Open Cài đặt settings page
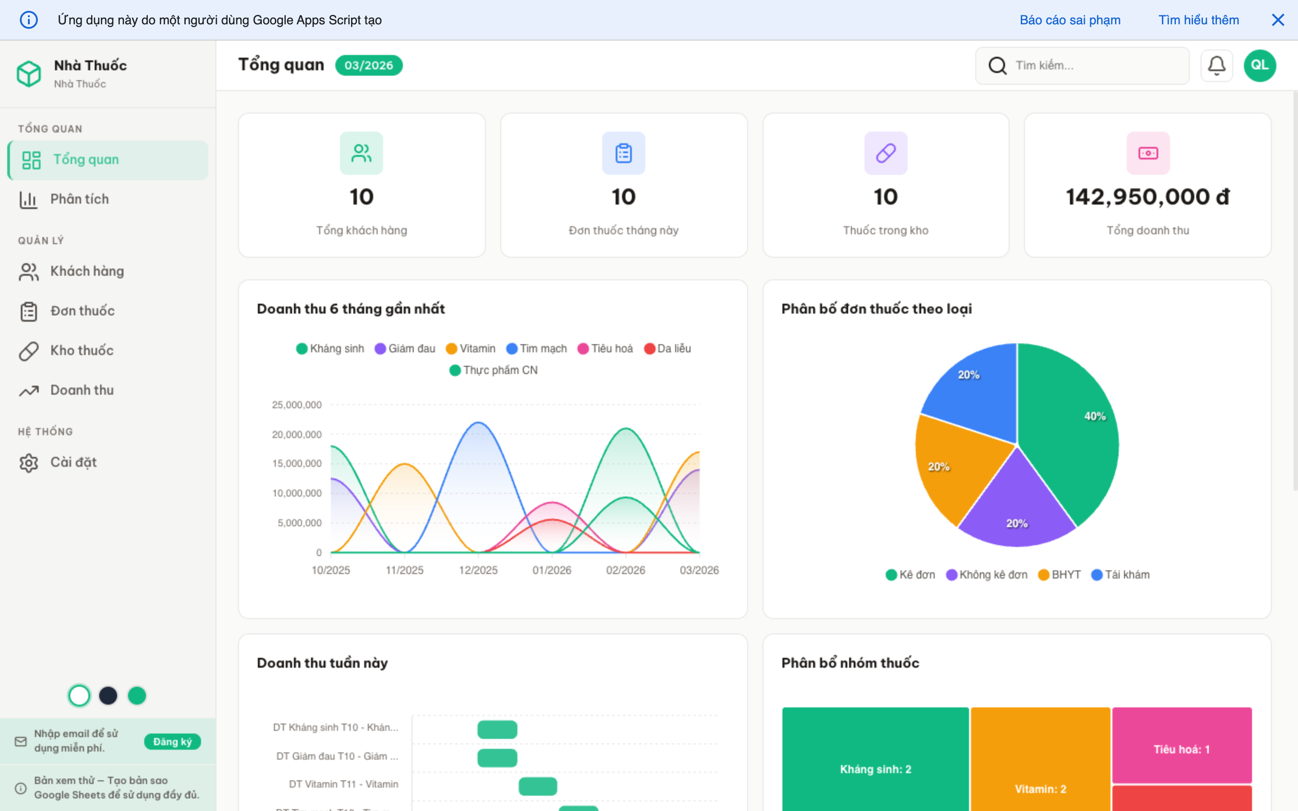Screen dimensions: 1298x811 coord(73,462)
